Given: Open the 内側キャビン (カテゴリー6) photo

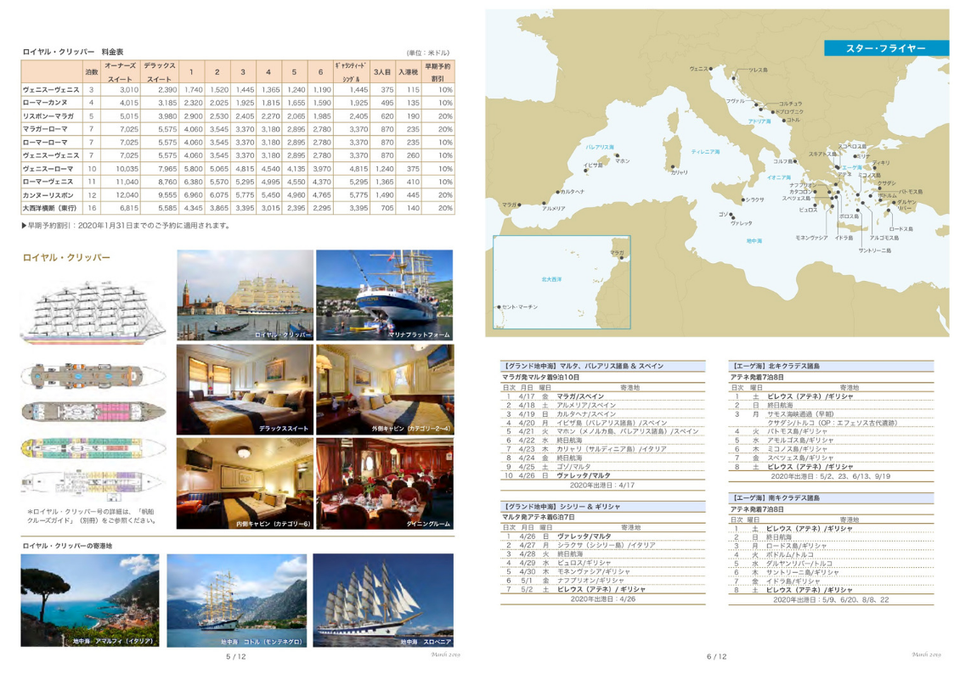Looking at the screenshot, I should (x=246, y=483).
